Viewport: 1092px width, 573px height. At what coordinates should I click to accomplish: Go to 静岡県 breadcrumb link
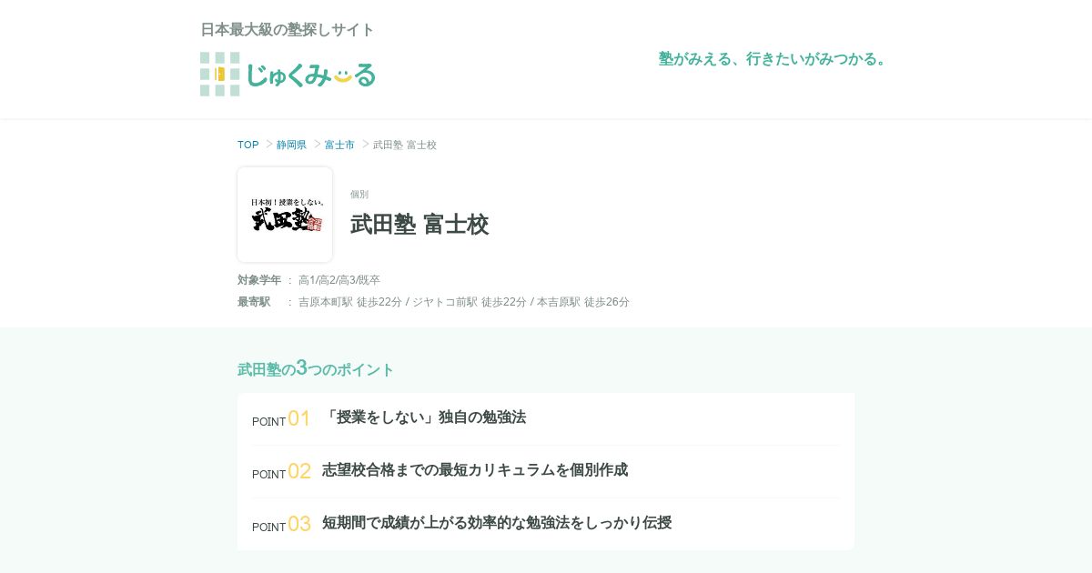pos(291,145)
